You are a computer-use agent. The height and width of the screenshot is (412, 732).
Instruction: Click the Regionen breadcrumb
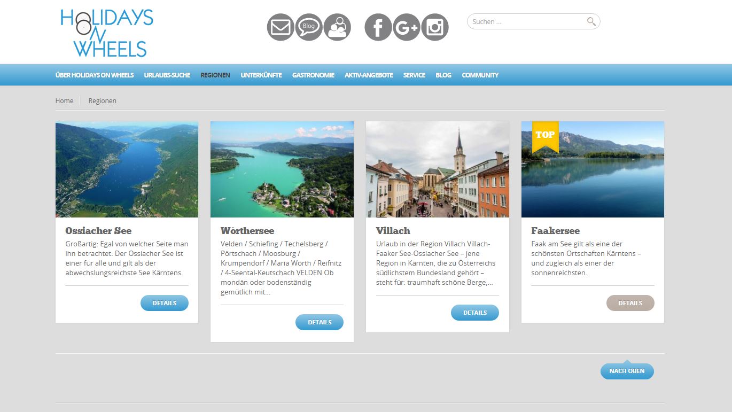(103, 100)
